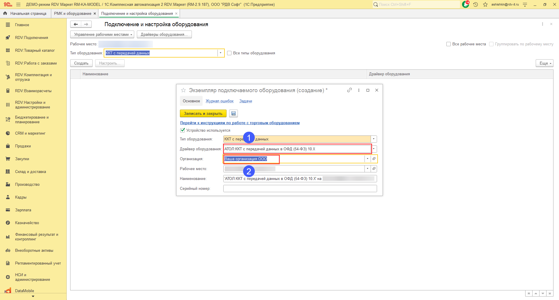559x300 pixels.
Task: Click the open-form icon next to Организация field
Action: (x=374, y=159)
